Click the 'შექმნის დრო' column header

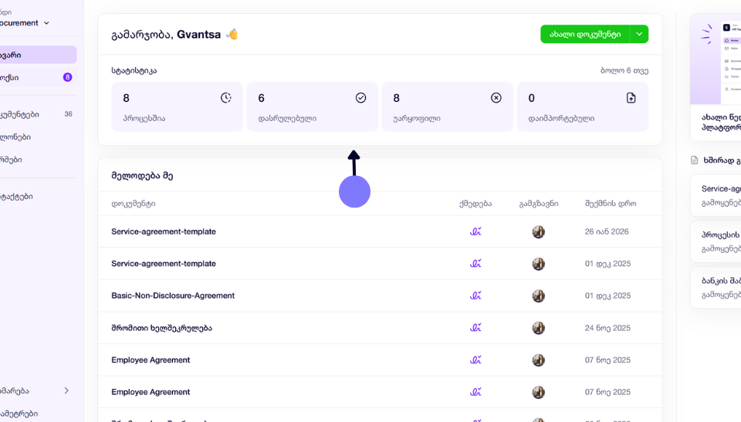(611, 204)
